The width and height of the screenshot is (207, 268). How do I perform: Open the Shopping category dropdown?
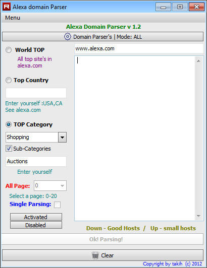click(62, 137)
